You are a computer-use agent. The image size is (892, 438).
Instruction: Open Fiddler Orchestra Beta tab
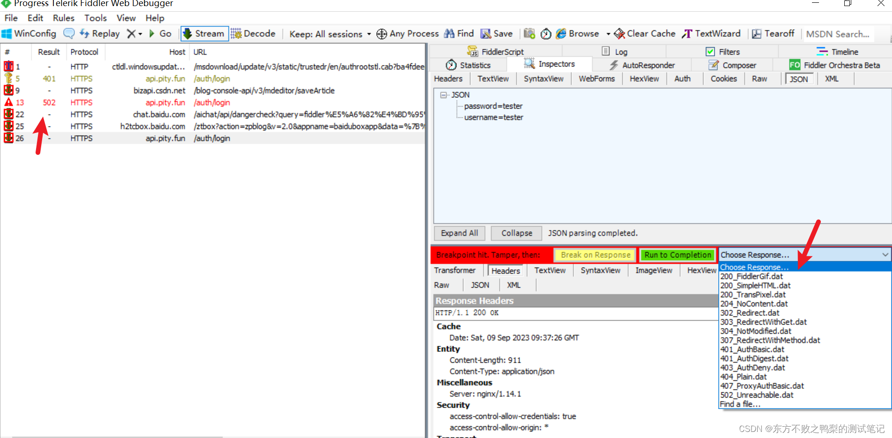point(834,65)
